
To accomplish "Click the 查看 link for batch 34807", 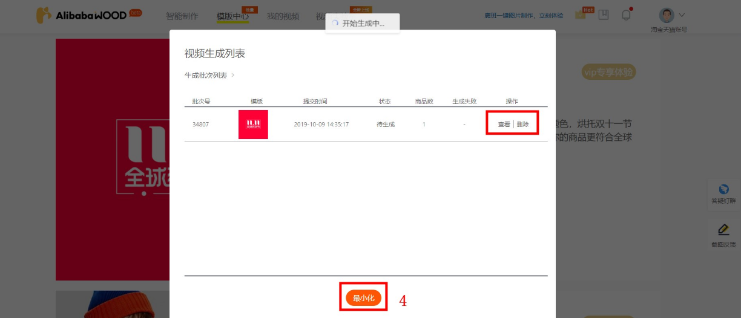I will click(504, 125).
